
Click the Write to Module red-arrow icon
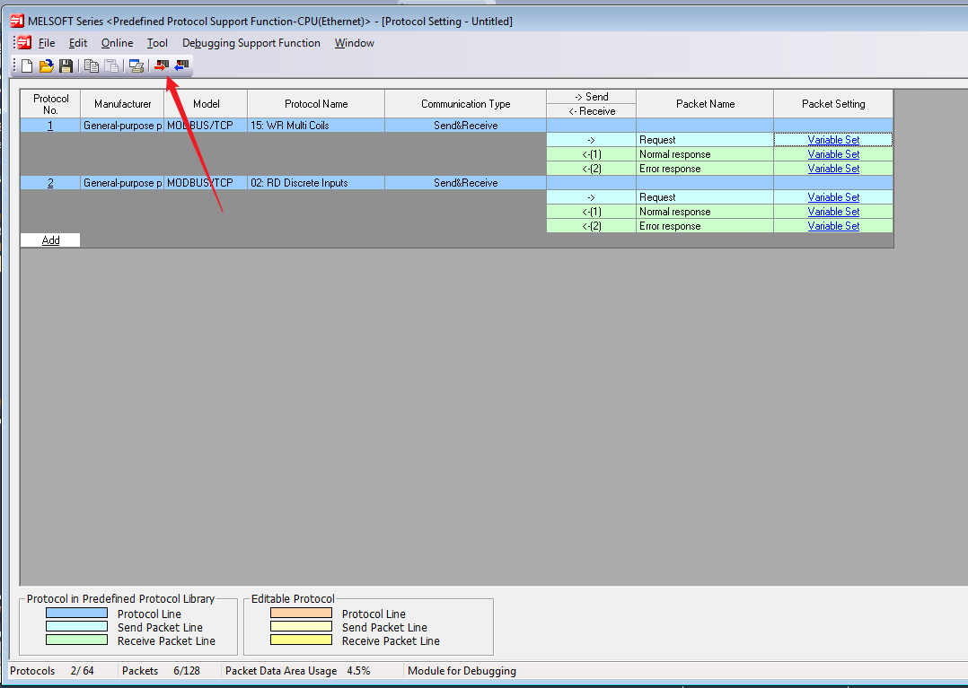tap(162, 65)
